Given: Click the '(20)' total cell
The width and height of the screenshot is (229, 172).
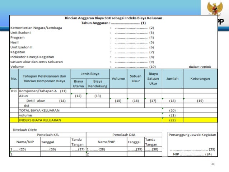Looking at the screenshot, I should coord(173,111).
